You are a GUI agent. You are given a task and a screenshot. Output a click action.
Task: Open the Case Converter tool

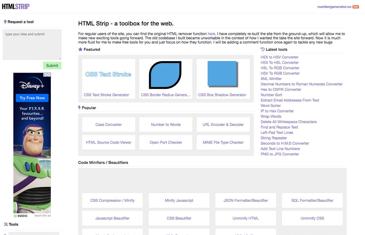pos(108,124)
